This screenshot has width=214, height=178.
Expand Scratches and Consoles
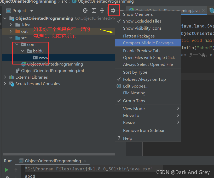point(5,84)
